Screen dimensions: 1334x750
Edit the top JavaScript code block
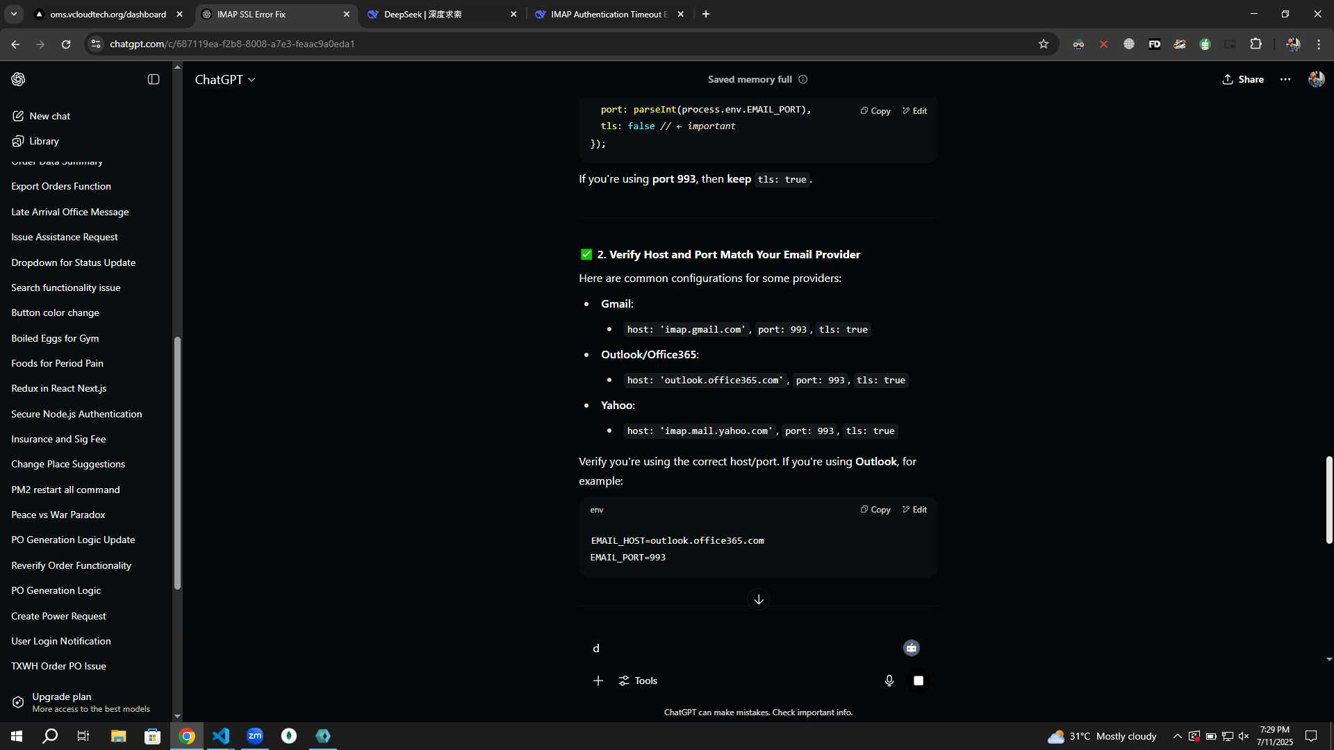(x=914, y=111)
